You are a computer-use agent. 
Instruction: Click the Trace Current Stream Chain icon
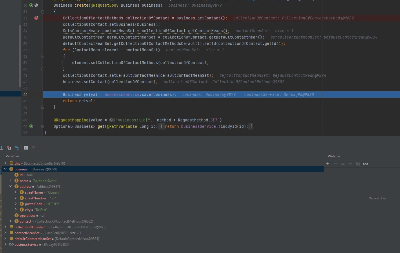pyautogui.click(x=34, y=148)
